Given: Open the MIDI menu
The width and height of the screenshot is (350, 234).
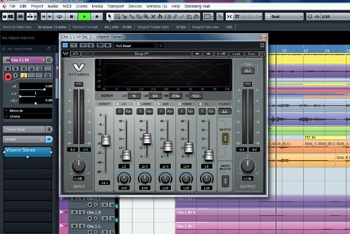Looking at the screenshot, I should point(67,6).
